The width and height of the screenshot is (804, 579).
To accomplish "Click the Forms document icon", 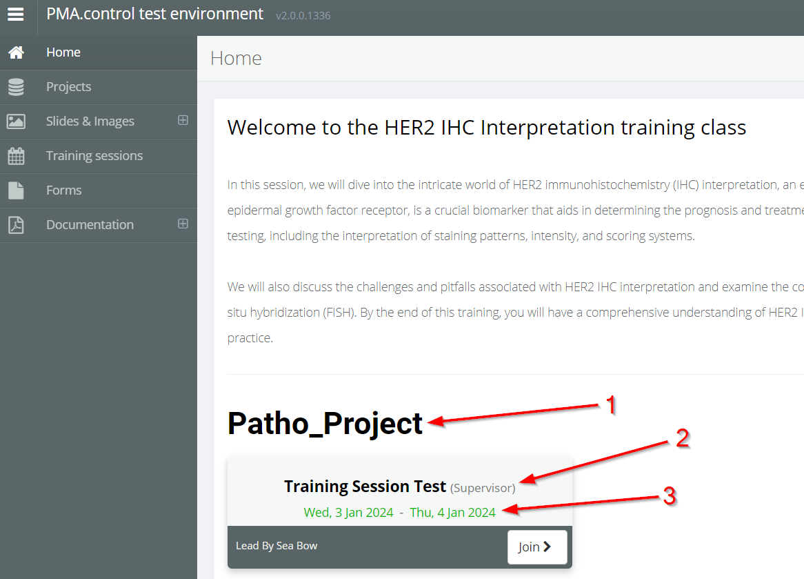I will tap(16, 190).
